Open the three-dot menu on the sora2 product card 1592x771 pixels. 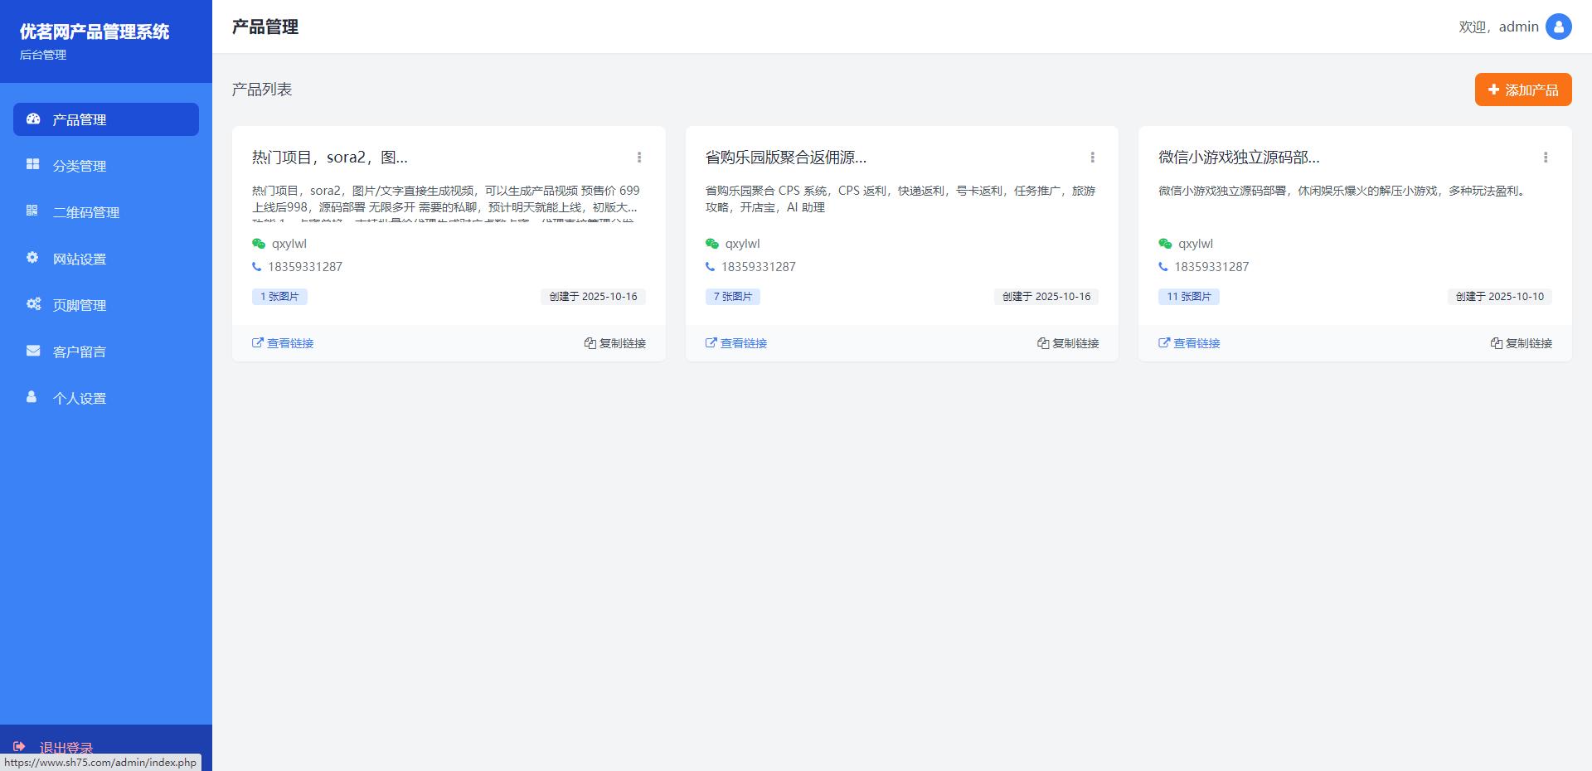(638, 158)
